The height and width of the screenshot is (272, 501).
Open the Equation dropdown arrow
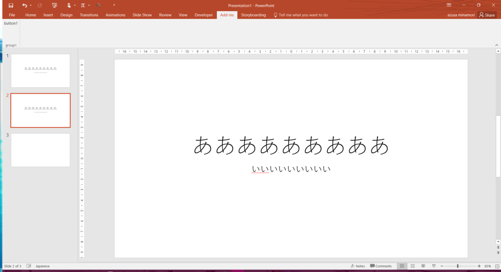89,5
